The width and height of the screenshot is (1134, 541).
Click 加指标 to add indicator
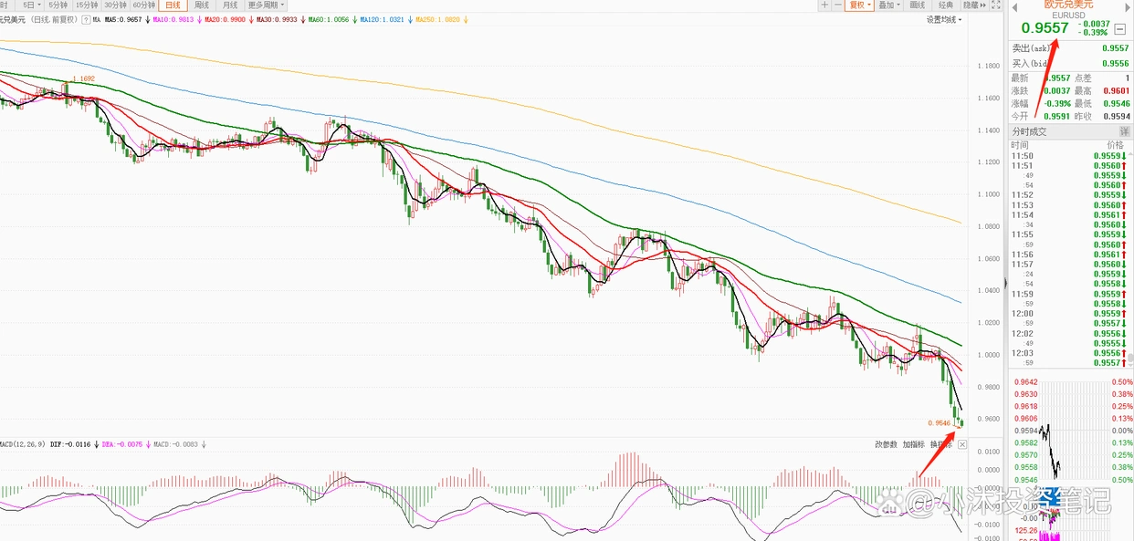tap(914, 444)
